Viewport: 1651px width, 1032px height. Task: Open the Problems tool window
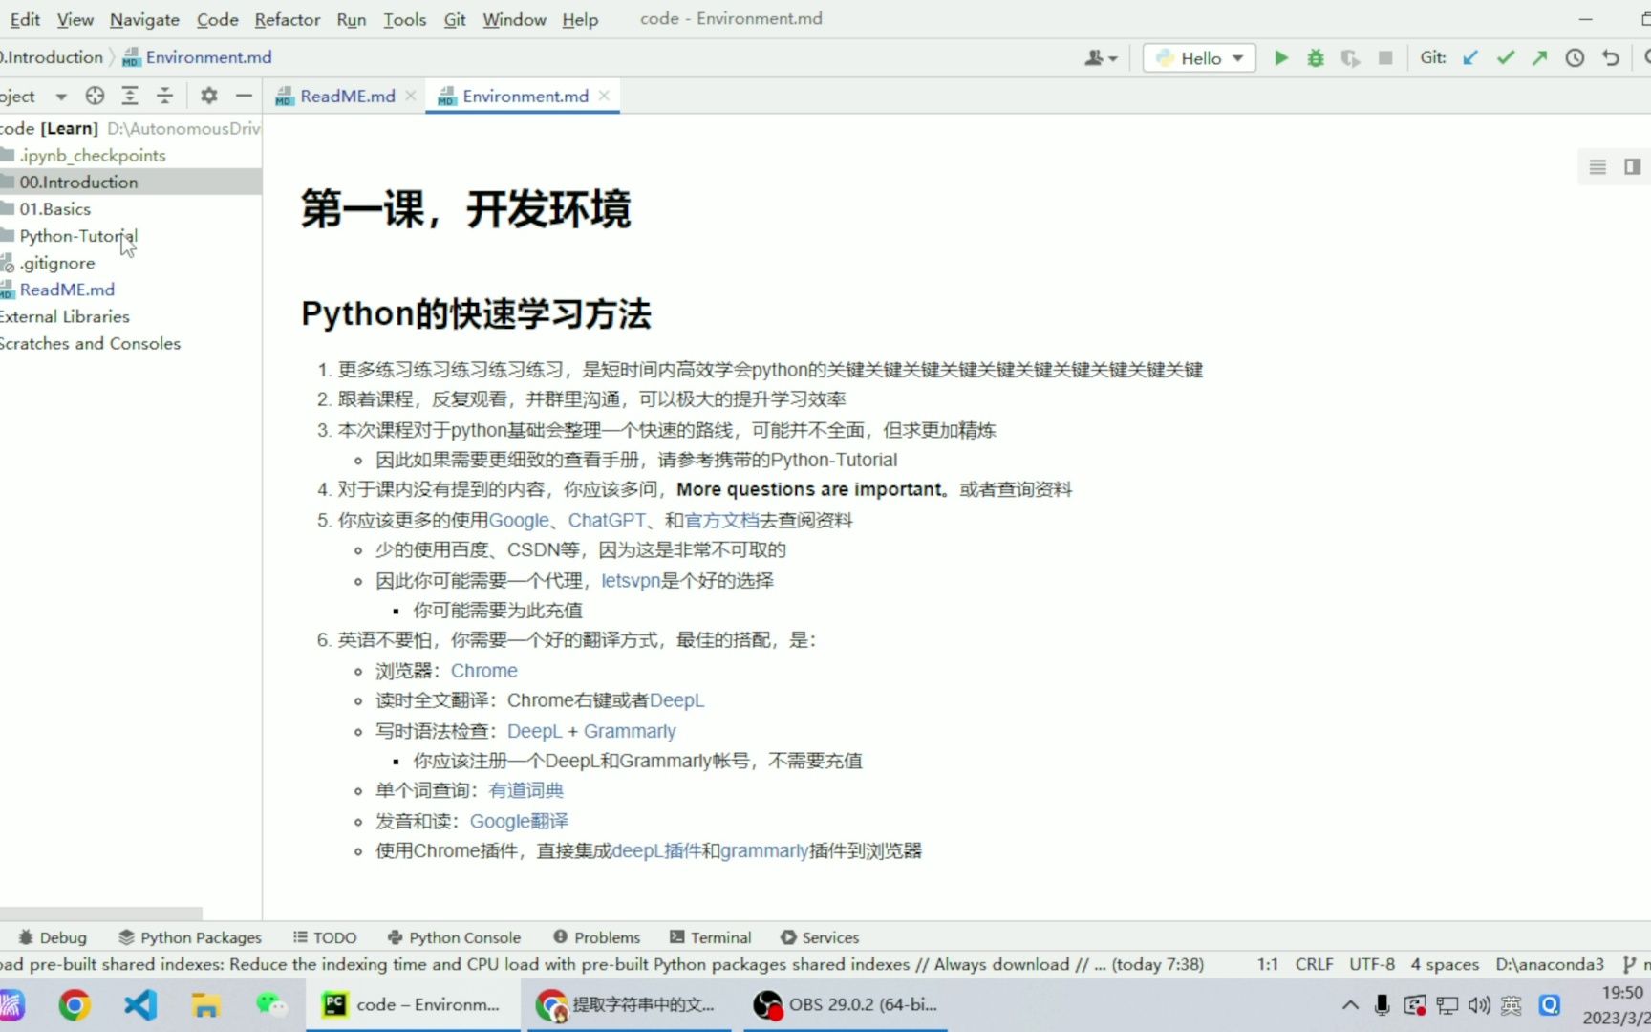596,937
